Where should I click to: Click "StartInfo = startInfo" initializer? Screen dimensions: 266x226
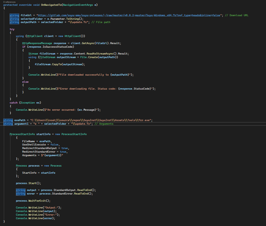pyautogui.click(x=39, y=173)
